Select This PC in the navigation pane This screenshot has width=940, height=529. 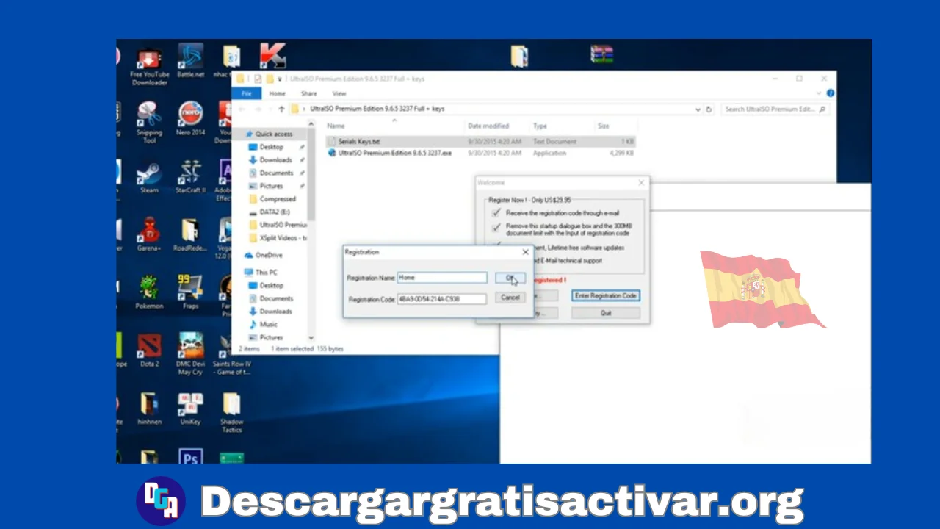266,273
